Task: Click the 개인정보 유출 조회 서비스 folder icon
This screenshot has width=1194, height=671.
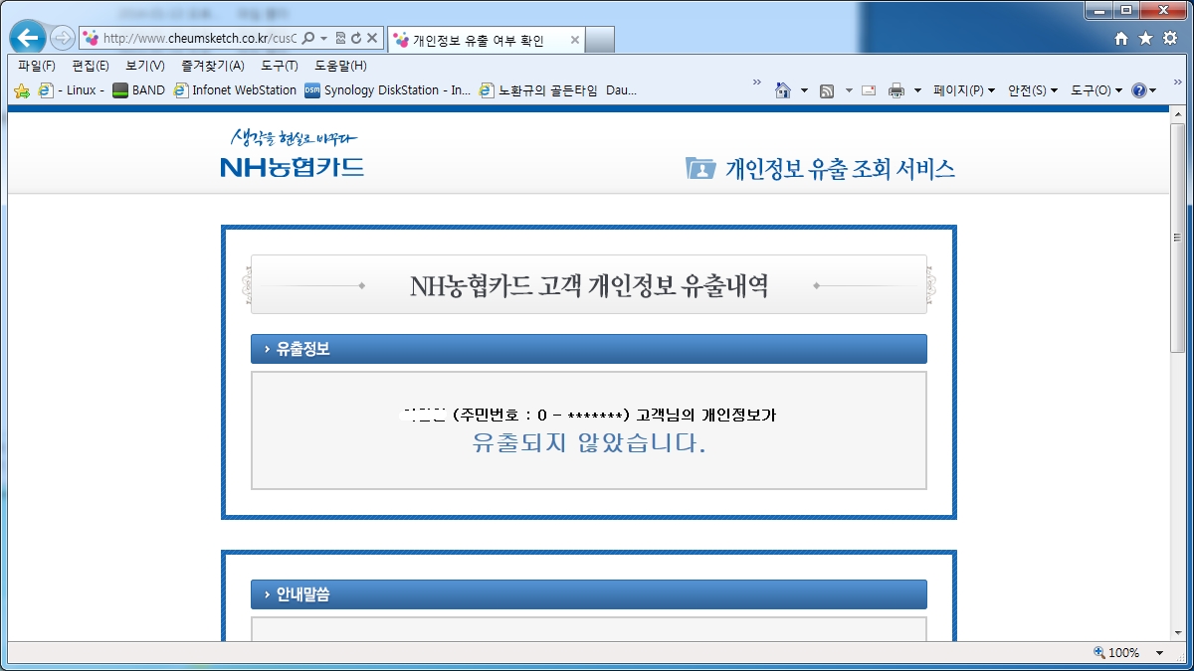Action: pos(701,168)
